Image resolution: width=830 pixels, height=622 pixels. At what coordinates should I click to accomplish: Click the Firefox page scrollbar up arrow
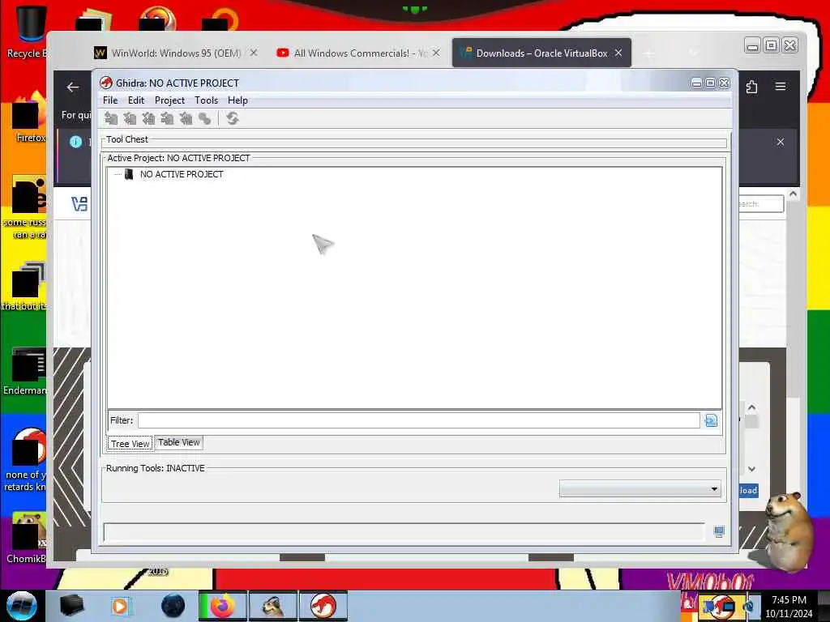(793, 194)
